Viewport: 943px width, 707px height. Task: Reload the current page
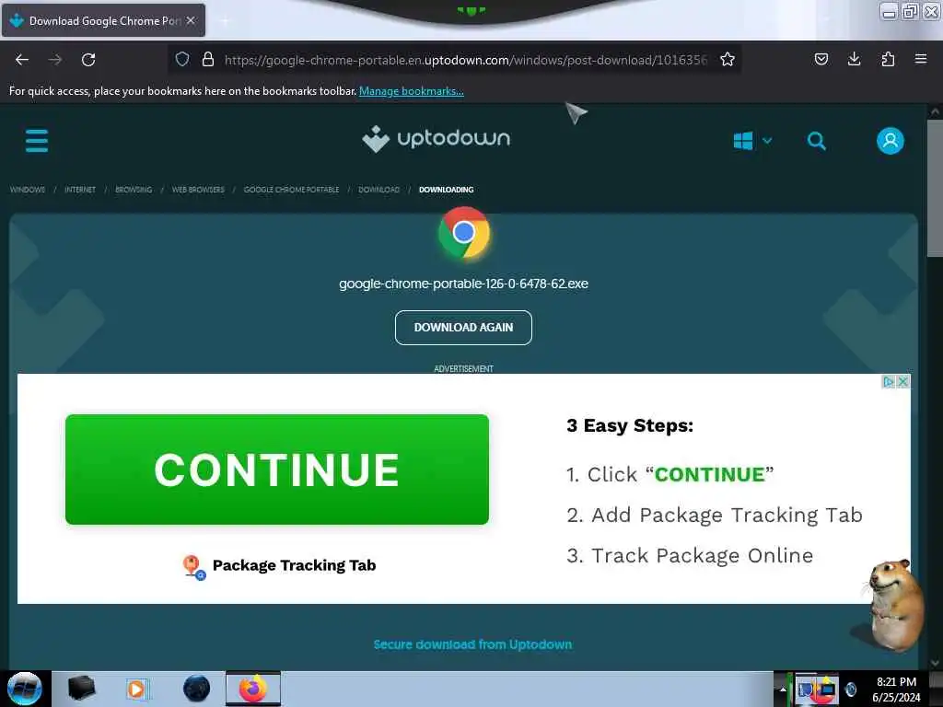[x=88, y=60]
